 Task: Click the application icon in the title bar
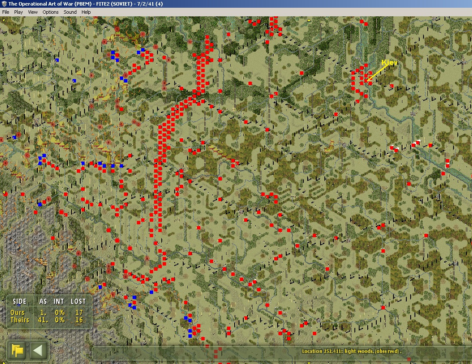point(4,3)
